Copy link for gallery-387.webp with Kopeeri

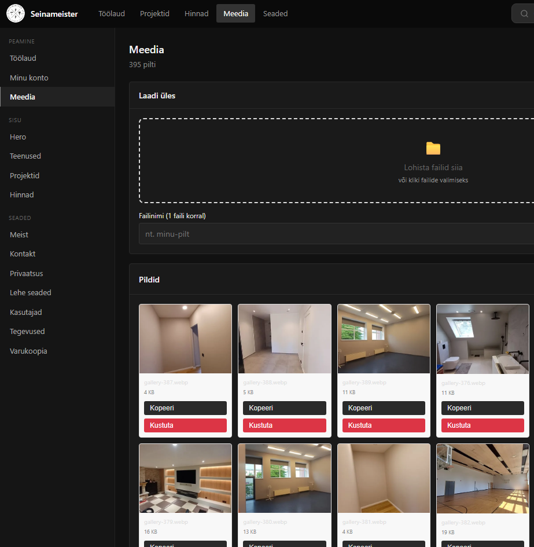pyautogui.click(x=185, y=408)
